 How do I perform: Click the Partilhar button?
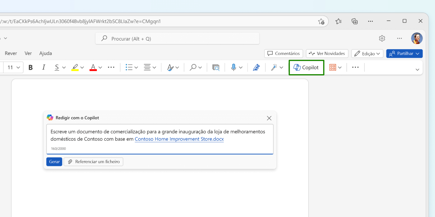click(404, 54)
